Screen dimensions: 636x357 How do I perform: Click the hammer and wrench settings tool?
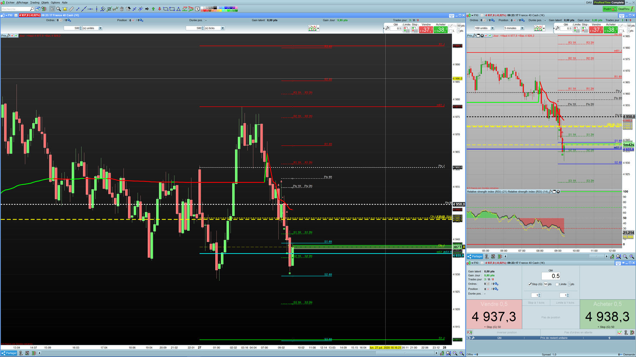[128, 9]
